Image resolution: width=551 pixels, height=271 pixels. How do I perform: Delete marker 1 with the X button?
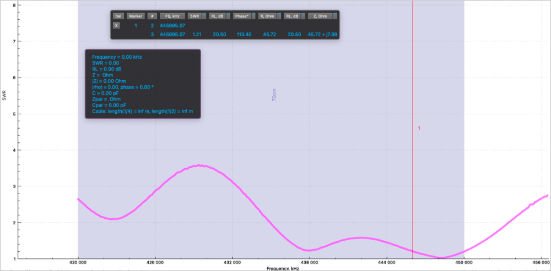(116, 25)
